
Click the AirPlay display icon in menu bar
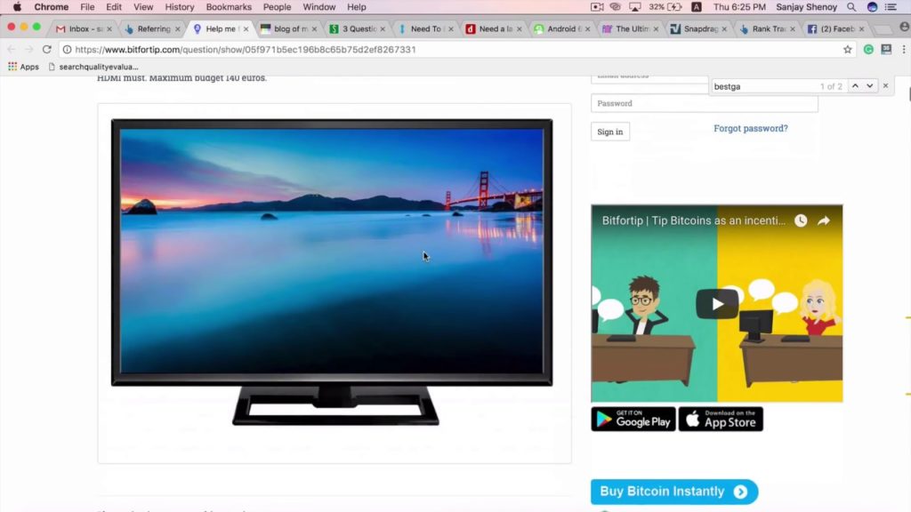pos(634,7)
